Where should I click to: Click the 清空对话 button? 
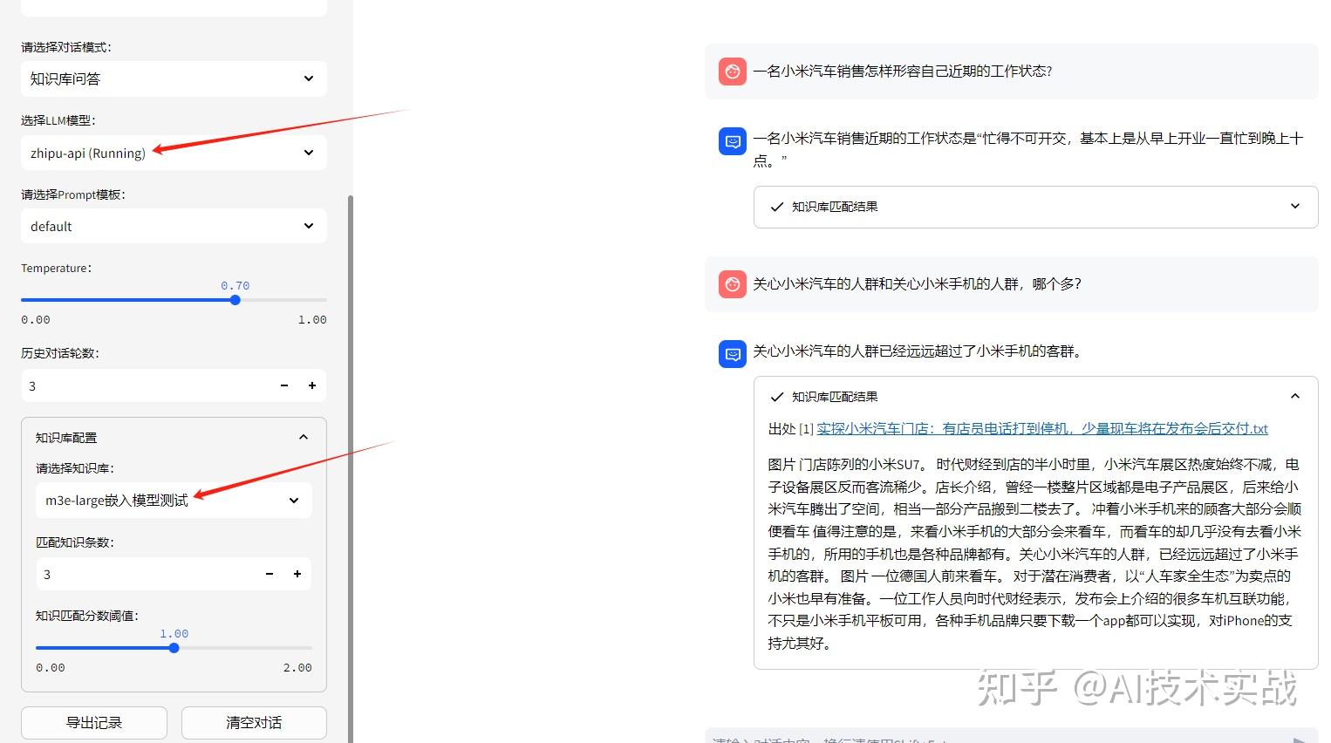click(x=254, y=723)
